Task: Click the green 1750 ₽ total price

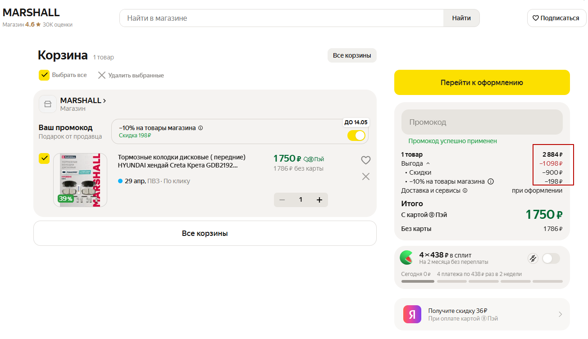Action: (544, 214)
